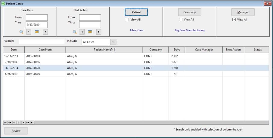The height and width of the screenshot is (138, 273).
Task: Click the Days value 2,102
Action: [x=175, y=56]
